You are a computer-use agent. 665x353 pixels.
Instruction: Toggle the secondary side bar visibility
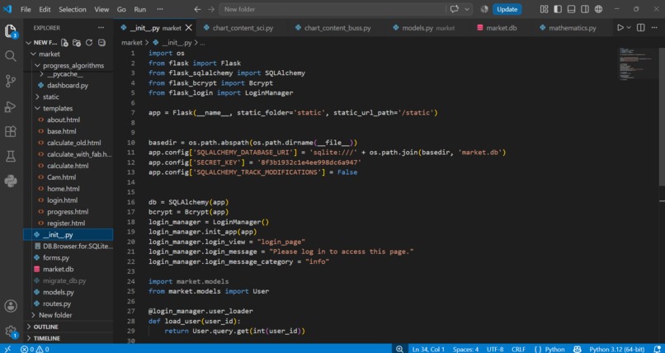coord(585,9)
